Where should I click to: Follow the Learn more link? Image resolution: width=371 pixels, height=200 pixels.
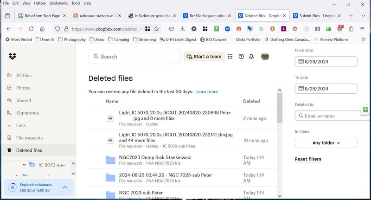206,91
